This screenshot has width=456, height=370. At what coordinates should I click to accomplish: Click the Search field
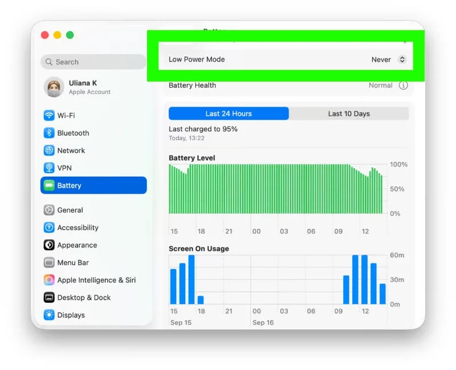(93, 62)
